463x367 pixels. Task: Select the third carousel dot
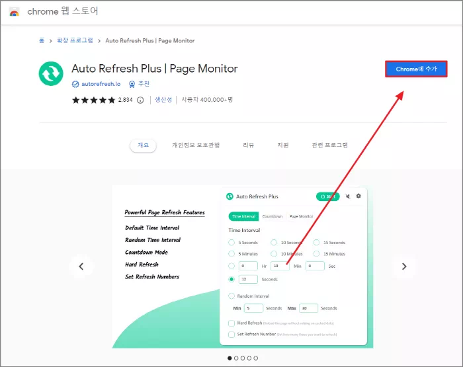(243, 358)
